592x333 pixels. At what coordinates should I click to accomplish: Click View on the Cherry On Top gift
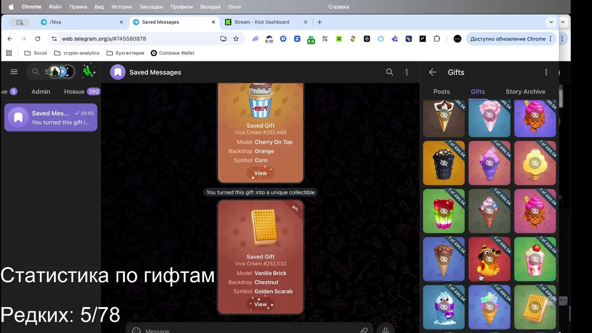[x=260, y=173]
